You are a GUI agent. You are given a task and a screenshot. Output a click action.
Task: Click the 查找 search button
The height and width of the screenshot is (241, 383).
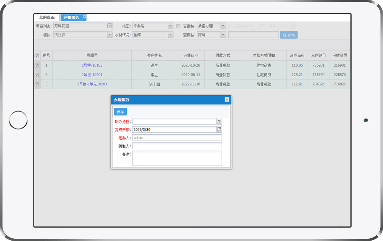[x=289, y=35]
